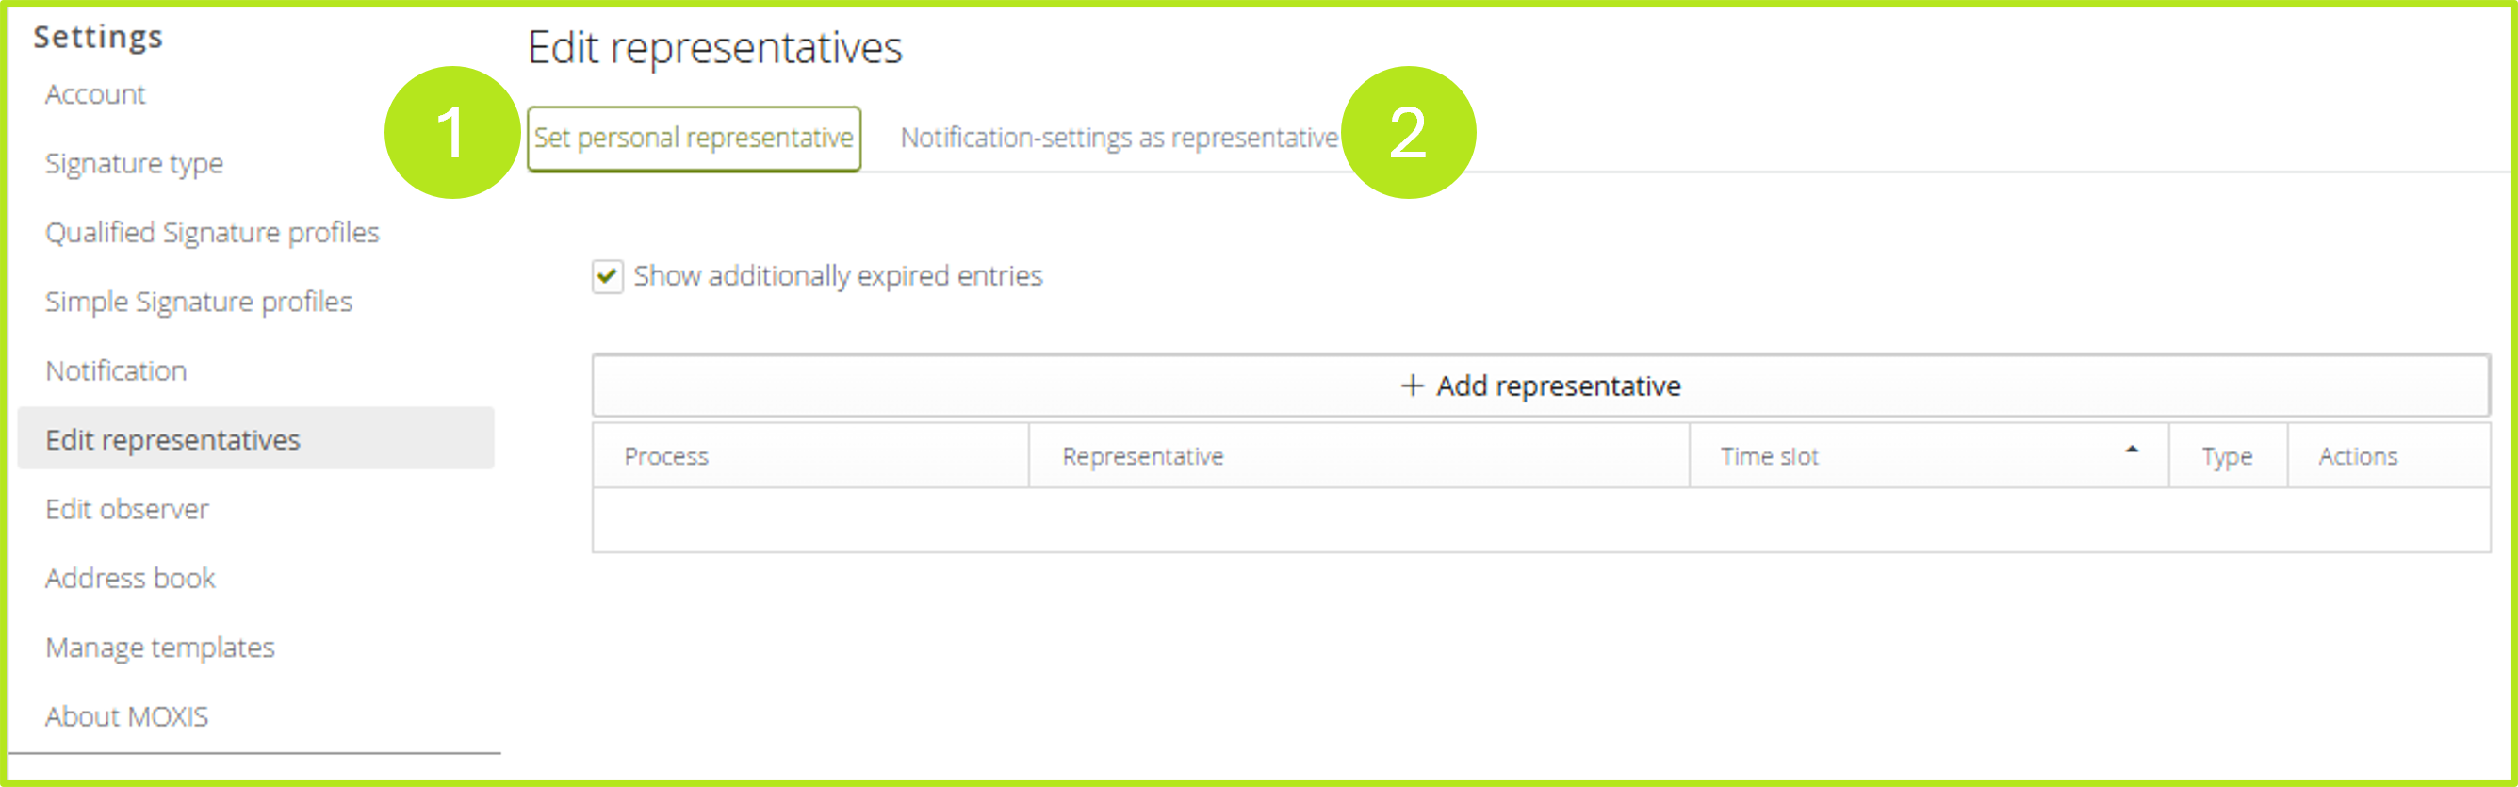Click the Actions column header
This screenshot has width=2518, height=787.
point(2358,455)
